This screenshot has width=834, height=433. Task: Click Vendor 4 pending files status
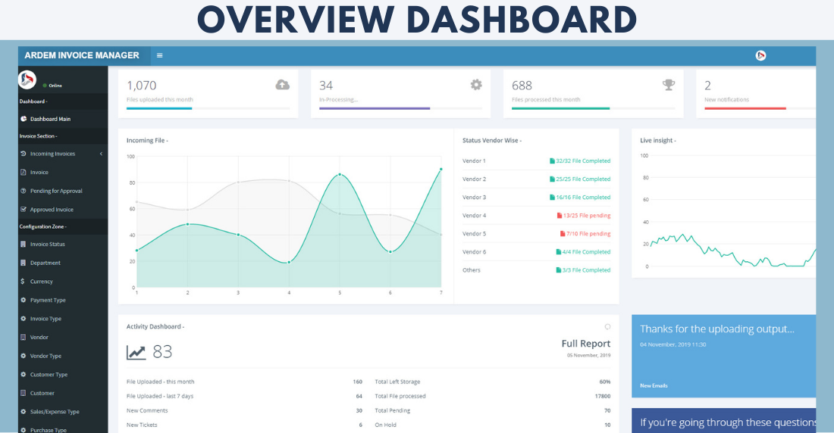[x=584, y=216]
